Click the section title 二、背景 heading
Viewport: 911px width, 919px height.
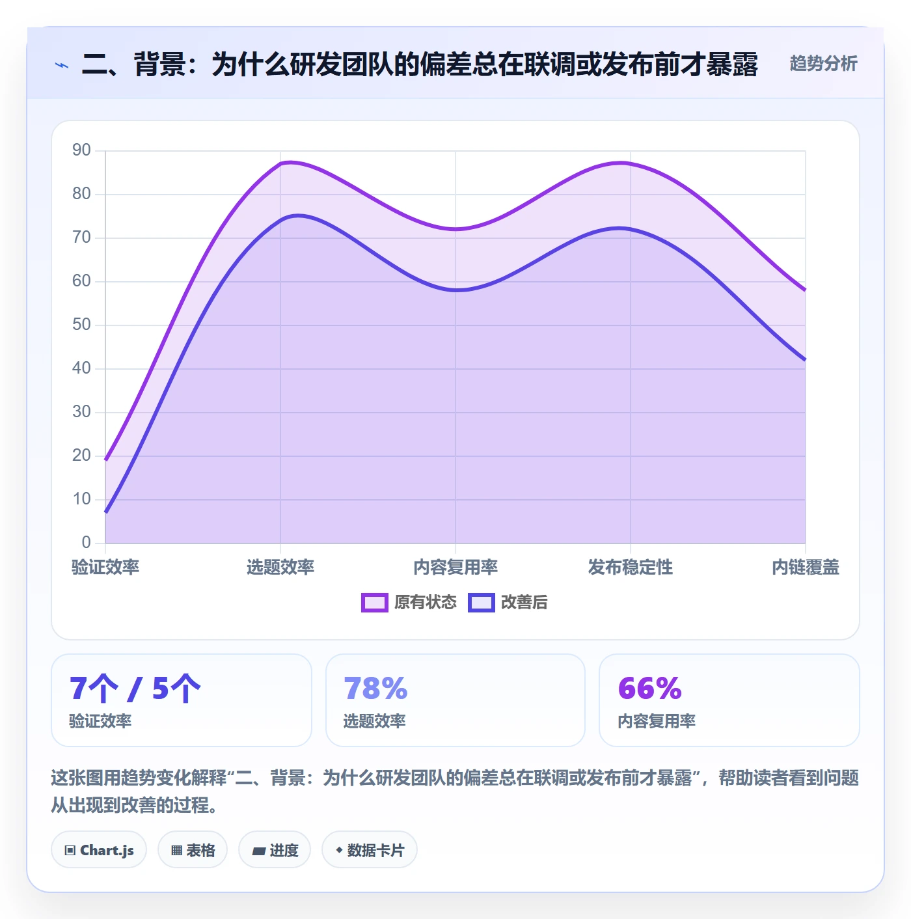pyautogui.click(x=420, y=64)
